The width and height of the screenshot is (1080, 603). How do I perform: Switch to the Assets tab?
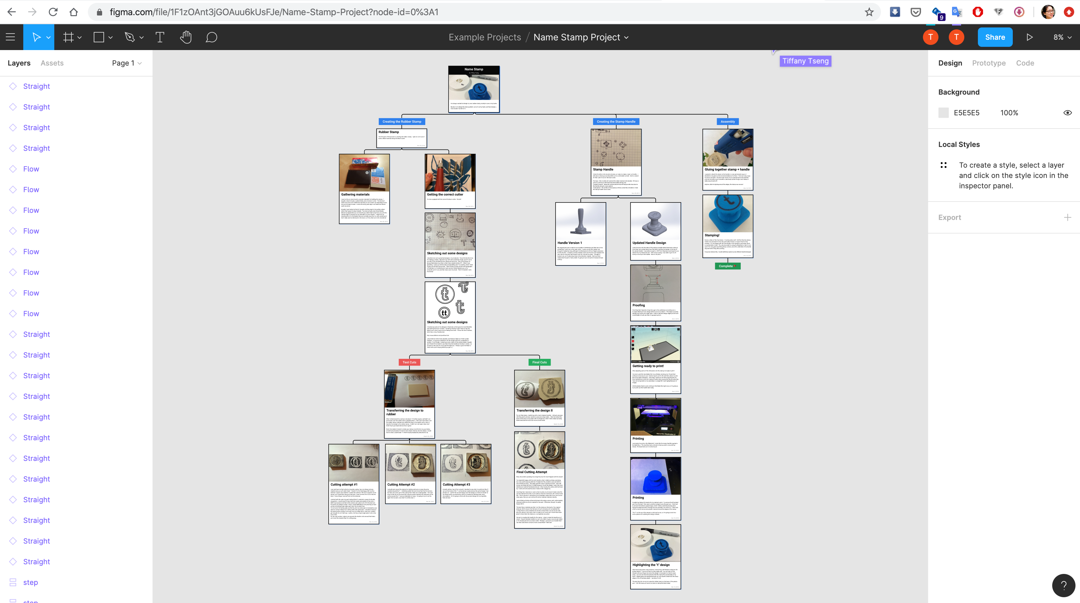pos(52,63)
